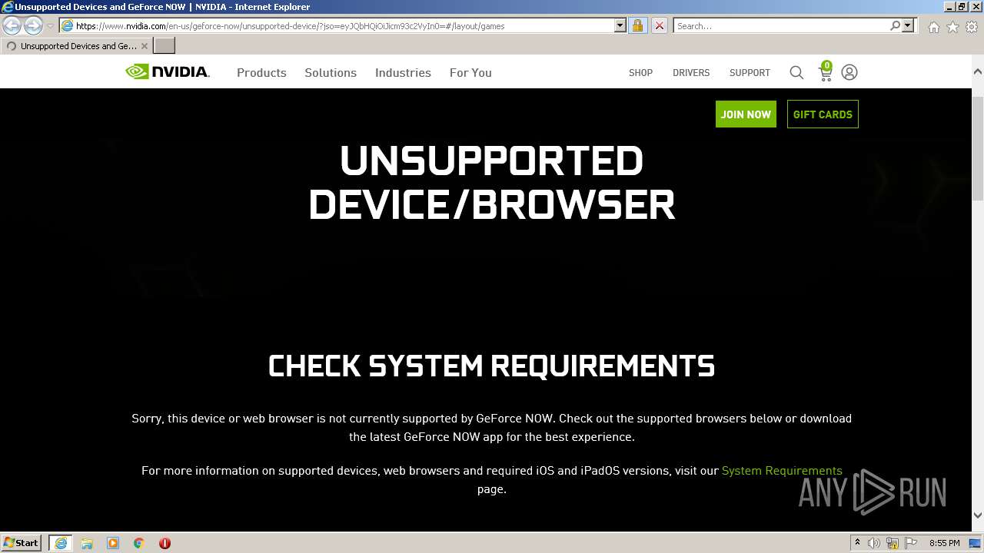Viewport: 984px width, 553px height.
Task: Click the address bar security lock icon
Action: [x=637, y=25]
